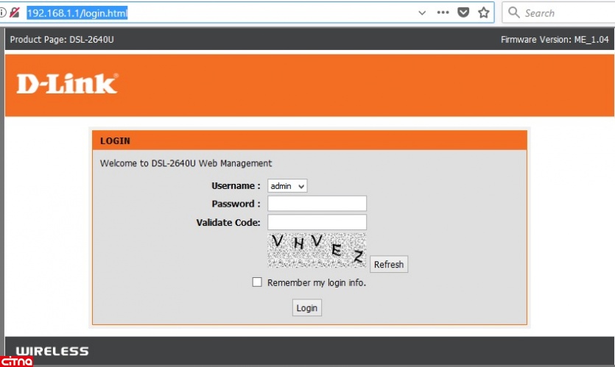This screenshot has height=367, width=615.
Task: Click the WIRELESS logo in footer
Action: click(52, 351)
